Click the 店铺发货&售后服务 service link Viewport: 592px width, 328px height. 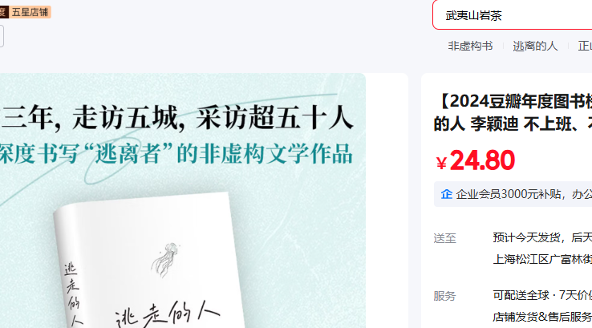(542, 316)
